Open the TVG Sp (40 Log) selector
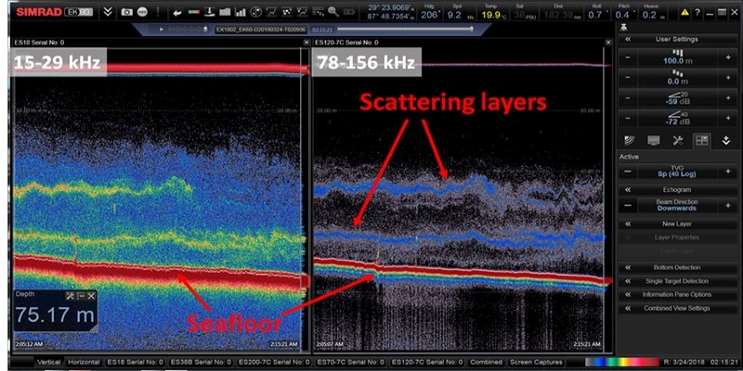The width and height of the screenshot is (743, 371). point(678,172)
